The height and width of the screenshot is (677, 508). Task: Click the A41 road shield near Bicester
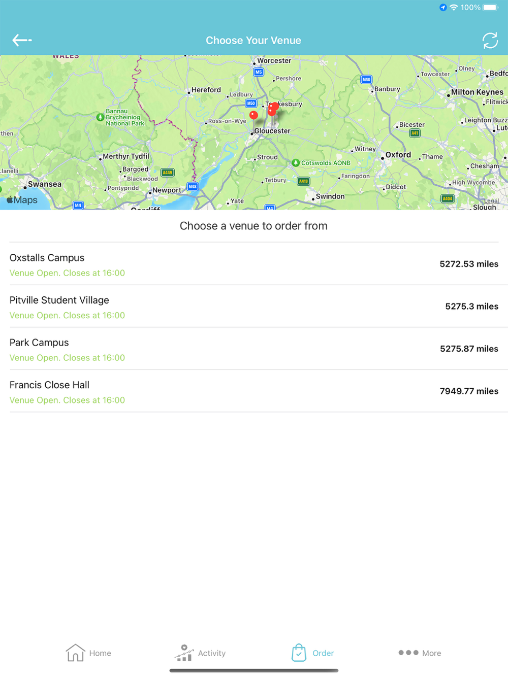point(415,133)
